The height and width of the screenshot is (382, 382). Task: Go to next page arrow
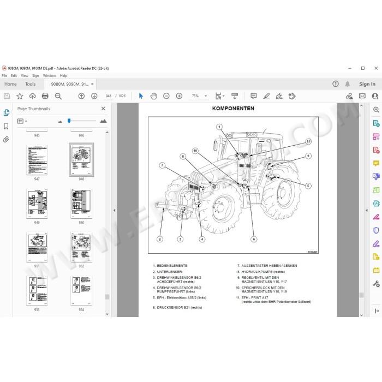(x=94, y=96)
